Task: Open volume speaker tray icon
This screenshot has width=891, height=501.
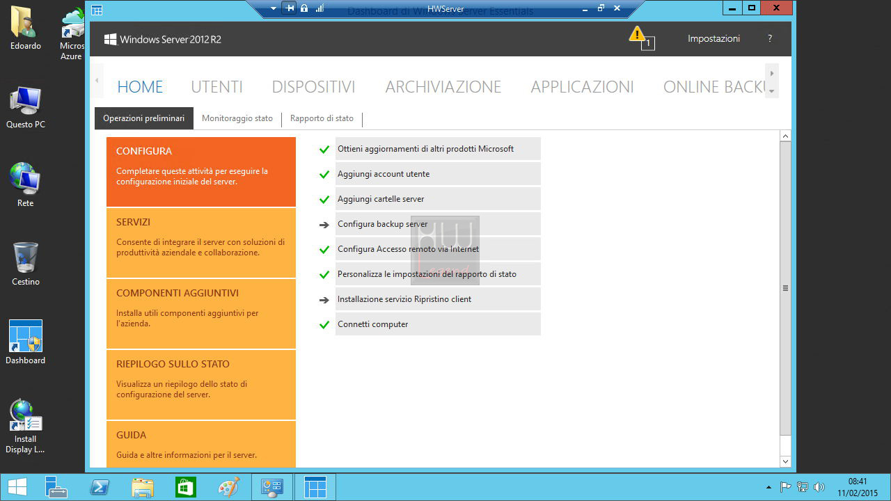Action: point(819,487)
